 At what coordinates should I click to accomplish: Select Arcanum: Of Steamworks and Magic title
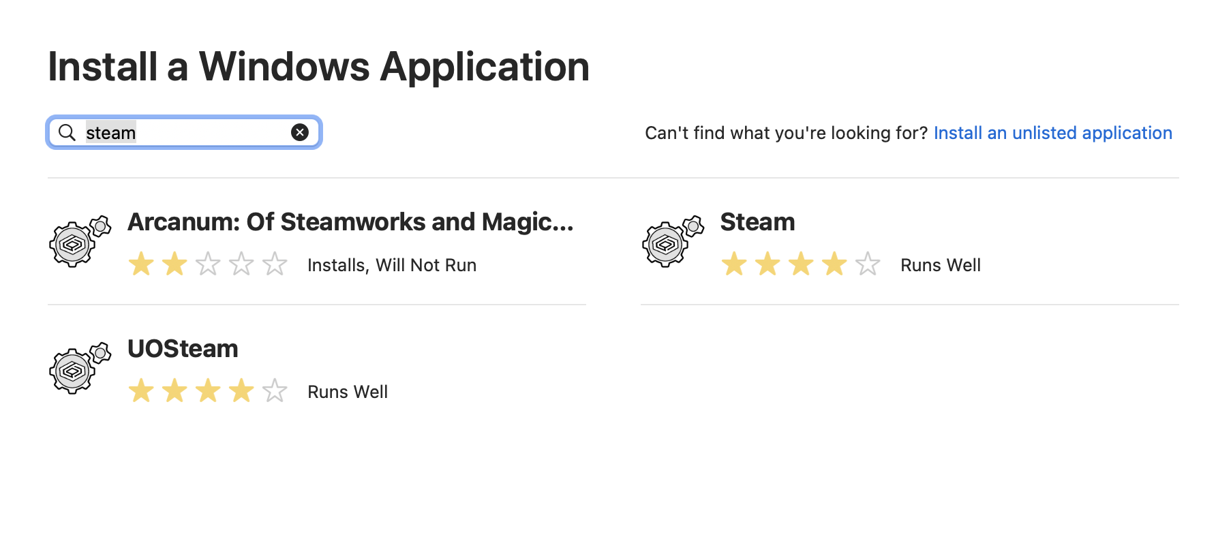[350, 222]
